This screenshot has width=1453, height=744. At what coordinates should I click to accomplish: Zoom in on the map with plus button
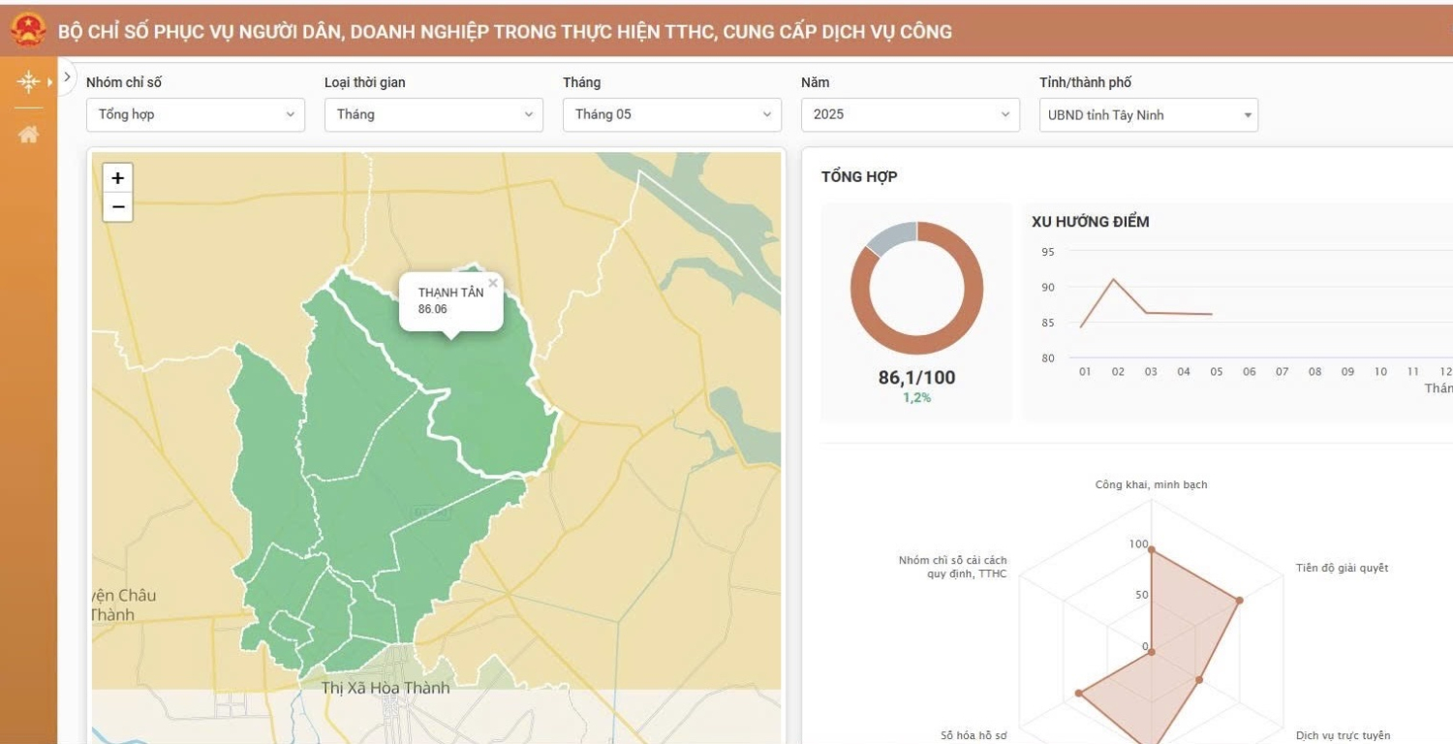point(117,178)
